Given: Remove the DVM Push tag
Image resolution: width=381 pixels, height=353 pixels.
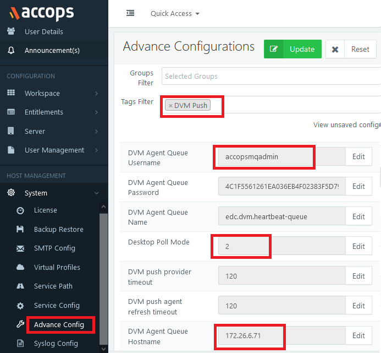Looking at the screenshot, I should pyautogui.click(x=170, y=106).
